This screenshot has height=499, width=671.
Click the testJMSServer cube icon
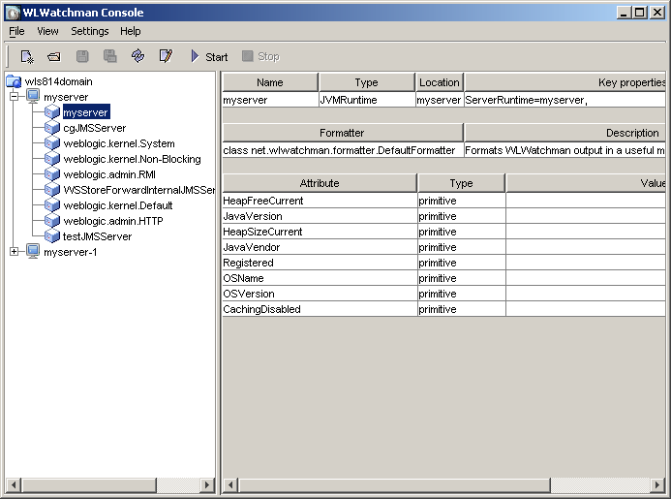coord(52,236)
